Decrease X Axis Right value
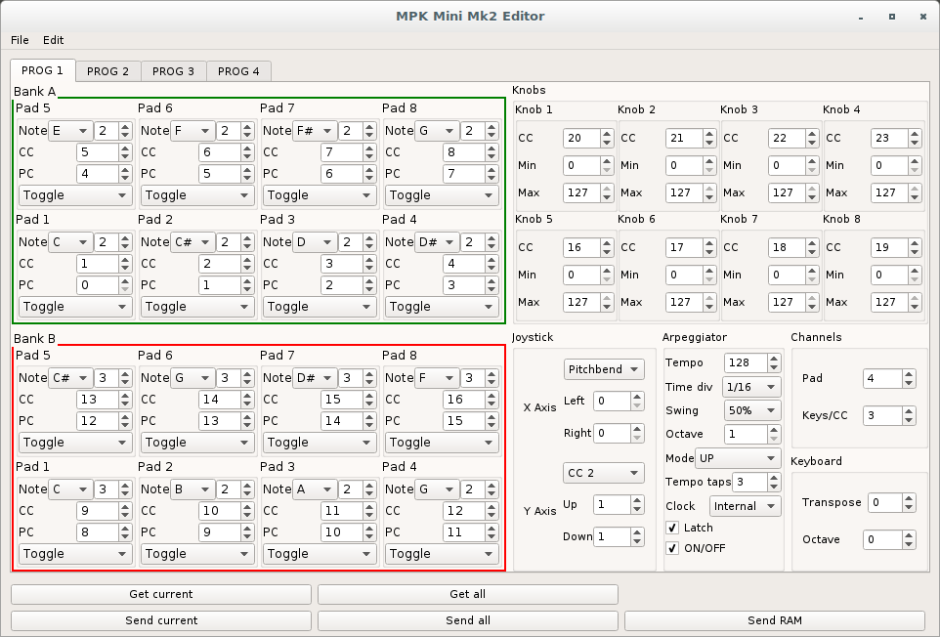Image resolution: width=940 pixels, height=637 pixels. coord(637,438)
